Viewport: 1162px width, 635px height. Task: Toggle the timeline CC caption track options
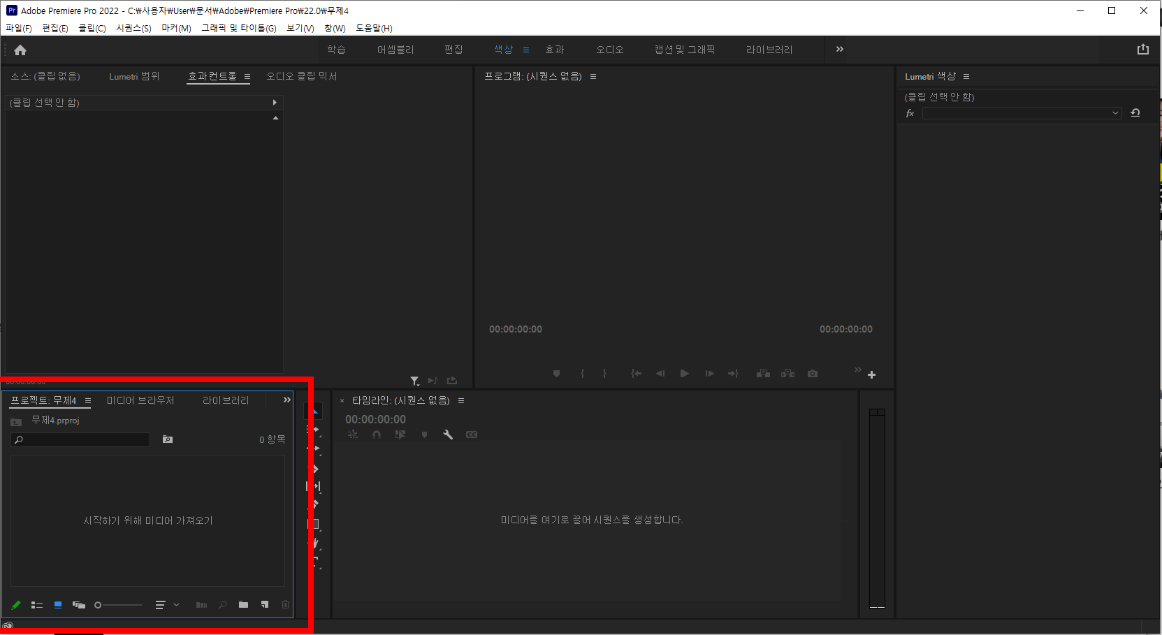coord(472,435)
